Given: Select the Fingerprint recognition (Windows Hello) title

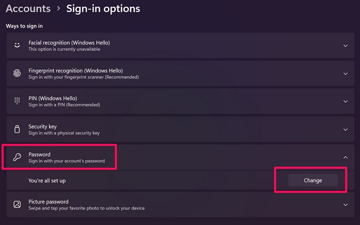Looking at the screenshot, I should 75,71.
